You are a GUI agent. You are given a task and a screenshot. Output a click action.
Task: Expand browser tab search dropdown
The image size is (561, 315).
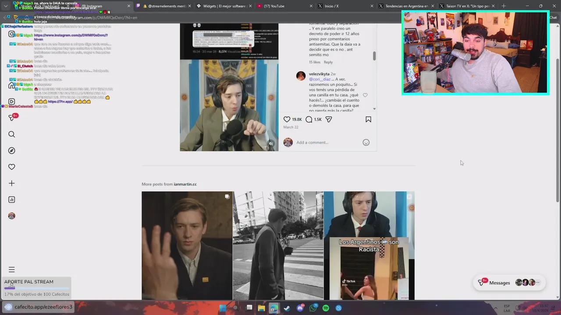coord(6,6)
